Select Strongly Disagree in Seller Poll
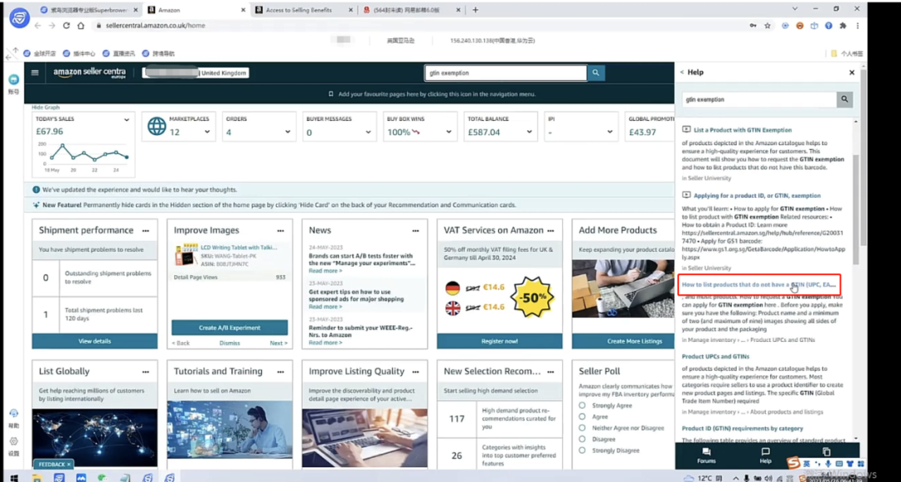The image size is (901, 482). [582, 450]
